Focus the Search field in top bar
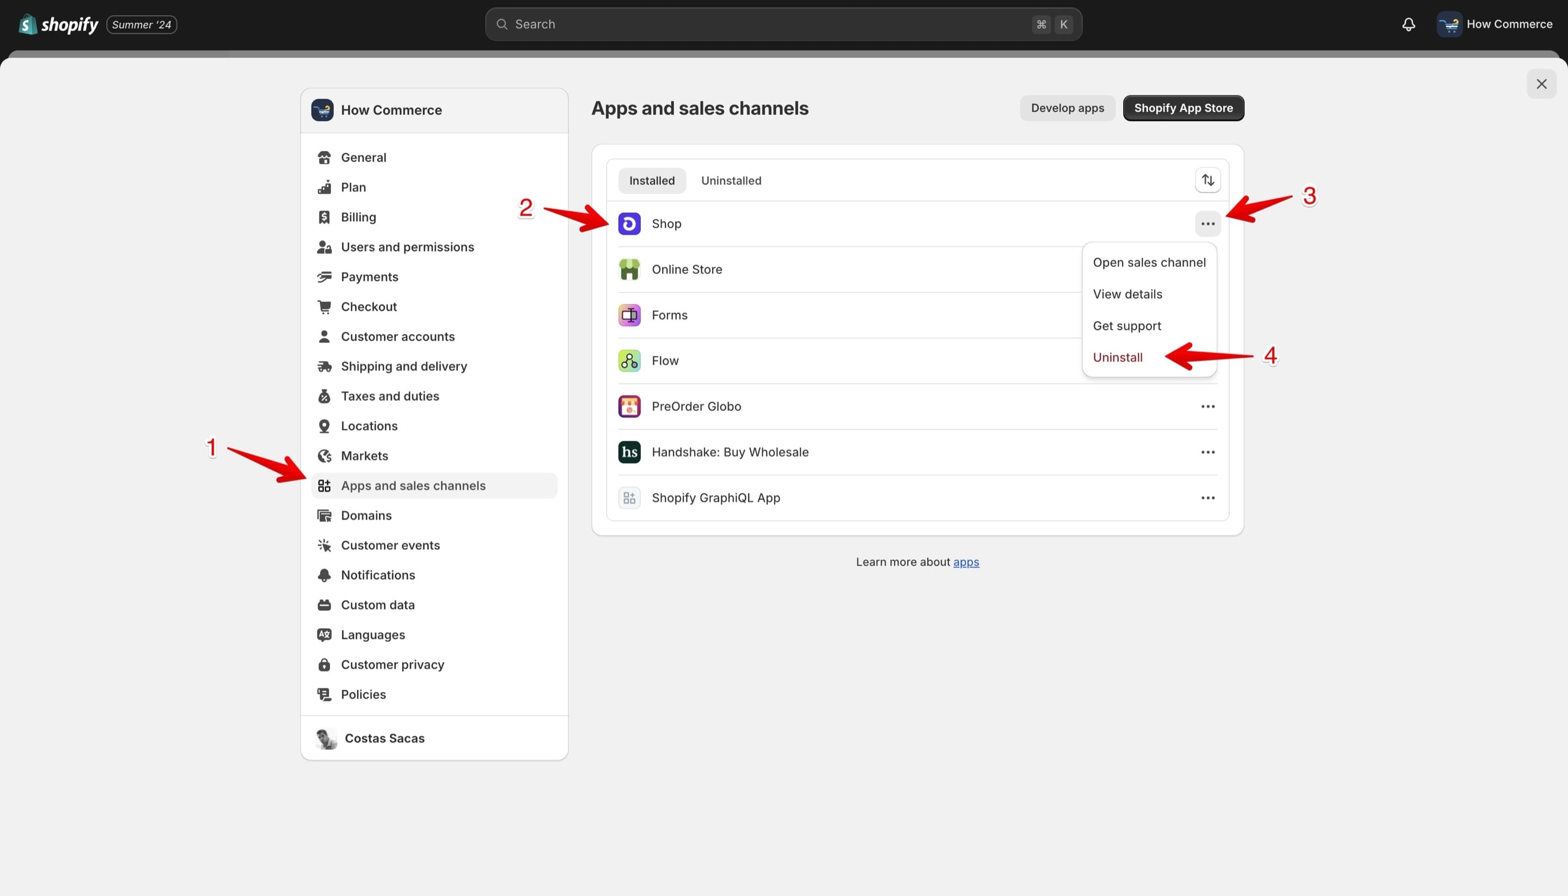Image resolution: width=1568 pixels, height=896 pixels. 783,24
